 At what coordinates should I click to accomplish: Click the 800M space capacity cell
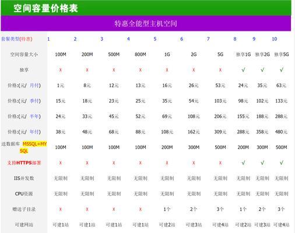pyautogui.click(x=141, y=54)
